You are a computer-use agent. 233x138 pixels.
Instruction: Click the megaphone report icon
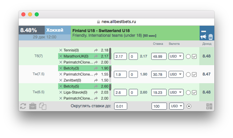point(203,37)
